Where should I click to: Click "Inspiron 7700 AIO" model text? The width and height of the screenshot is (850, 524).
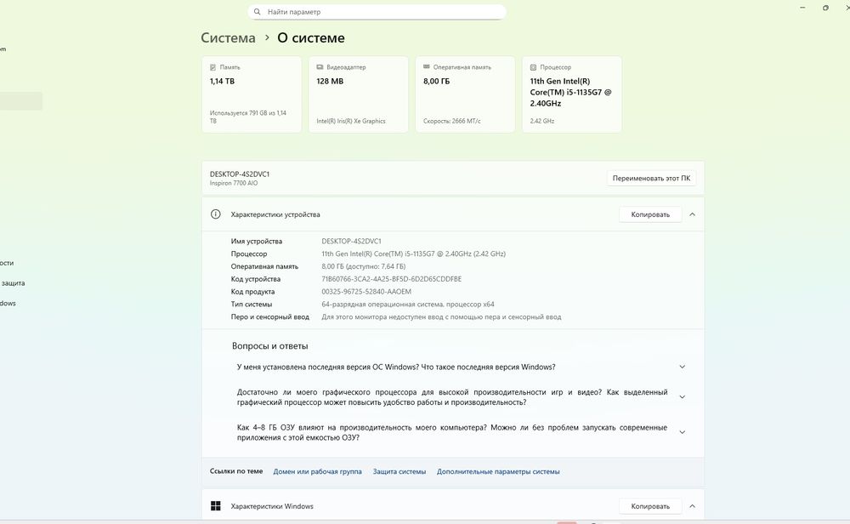pyautogui.click(x=234, y=184)
